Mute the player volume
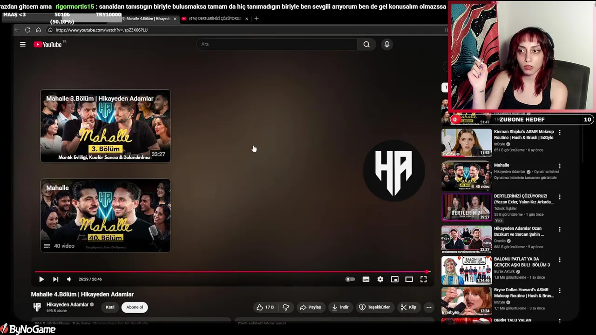Screen dimensions: 596x335 pos(69,279)
